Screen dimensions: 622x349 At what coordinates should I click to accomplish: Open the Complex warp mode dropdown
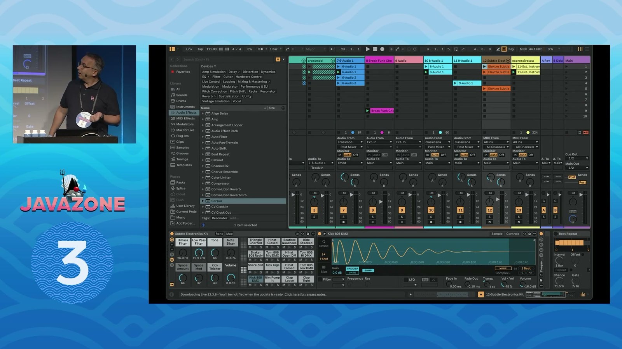tap(503, 273)
